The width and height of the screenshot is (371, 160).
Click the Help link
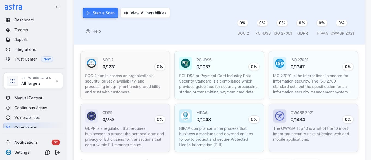pos(93,31)
